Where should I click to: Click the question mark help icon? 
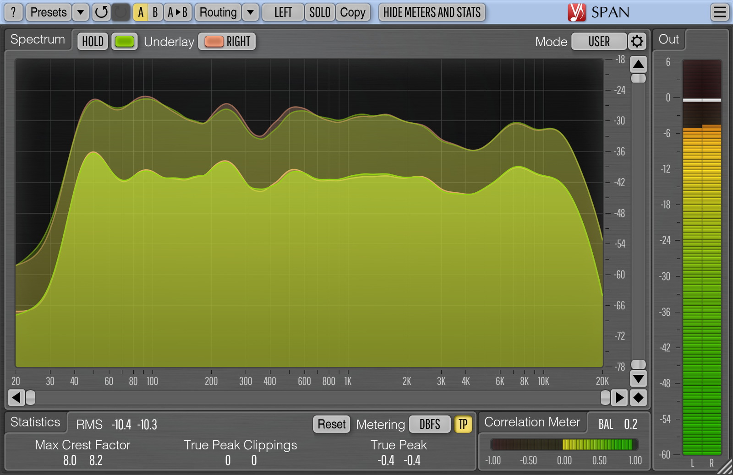click(13, 12)
